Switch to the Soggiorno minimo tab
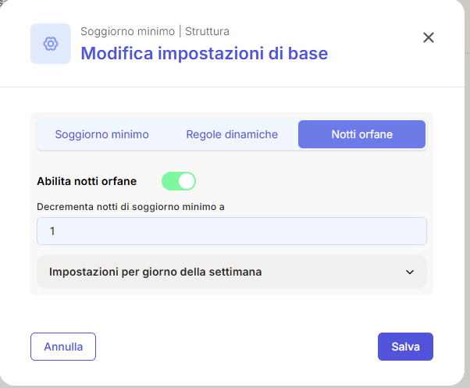This screenshot has width=470, height=388. pos(102,134)
